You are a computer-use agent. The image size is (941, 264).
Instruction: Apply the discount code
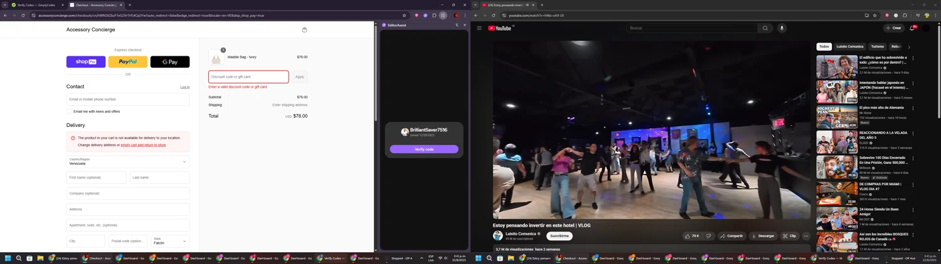click(x=300, y=77)
